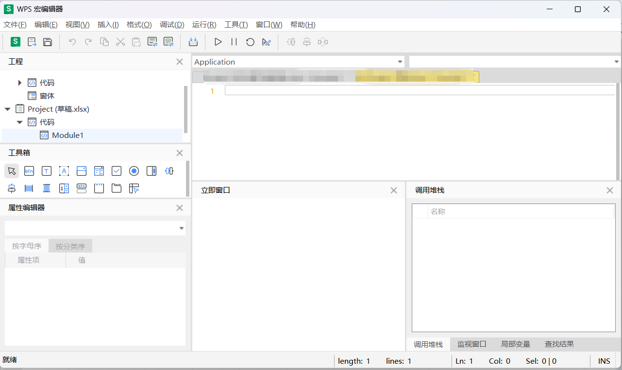Open the Application object dropdown
This screenshot has width=622, height=370.
(400, 62)
